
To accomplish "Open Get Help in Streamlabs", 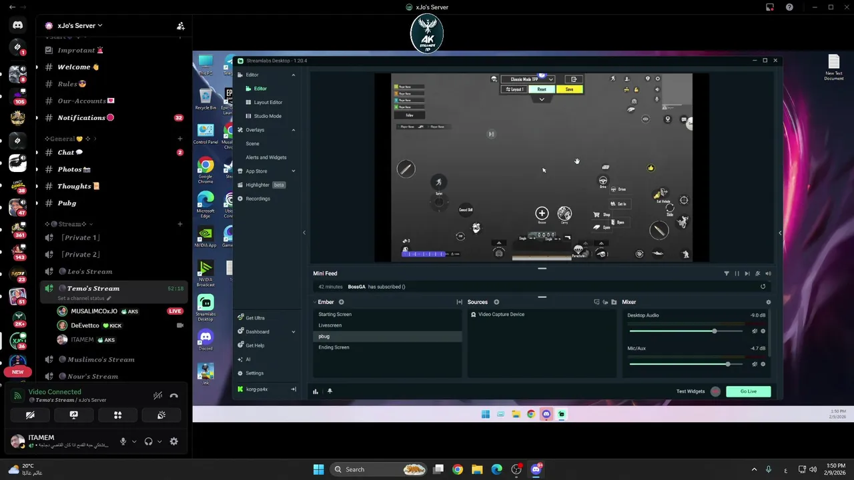I will coord(251,345).
